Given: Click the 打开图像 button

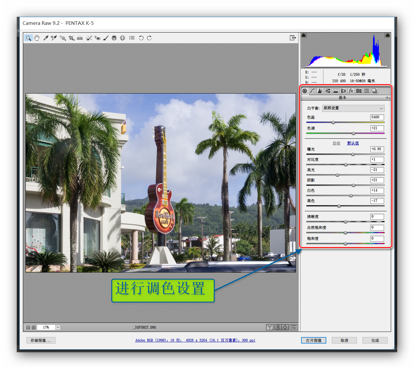Looking at the screenshot, I should (313, 340).
